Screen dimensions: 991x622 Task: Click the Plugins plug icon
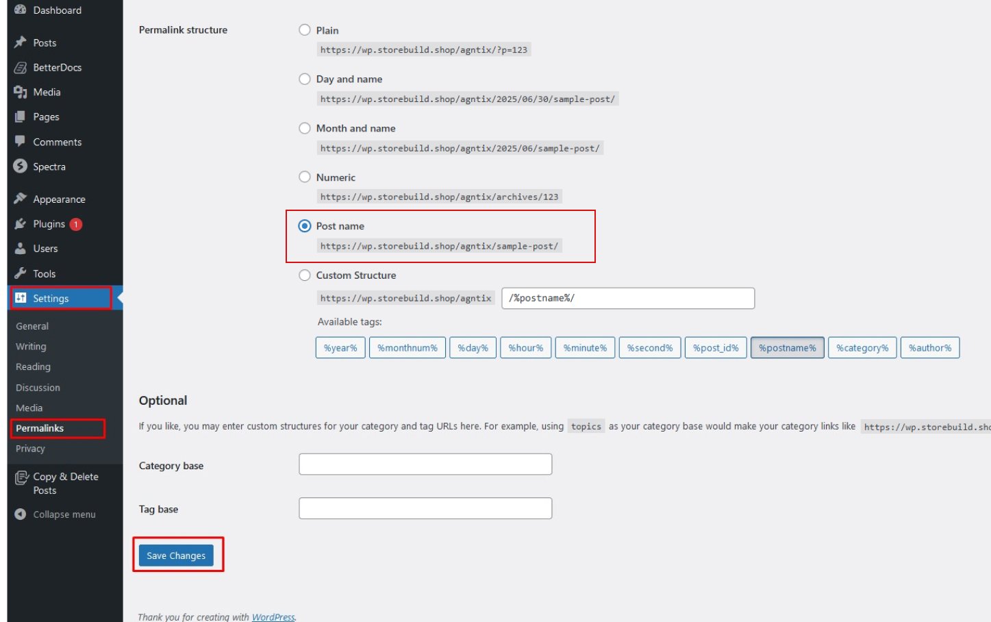point(21,224)
